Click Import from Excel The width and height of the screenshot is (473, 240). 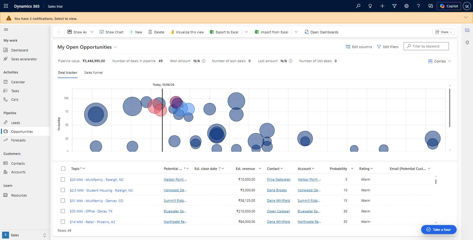pos(272,32)
